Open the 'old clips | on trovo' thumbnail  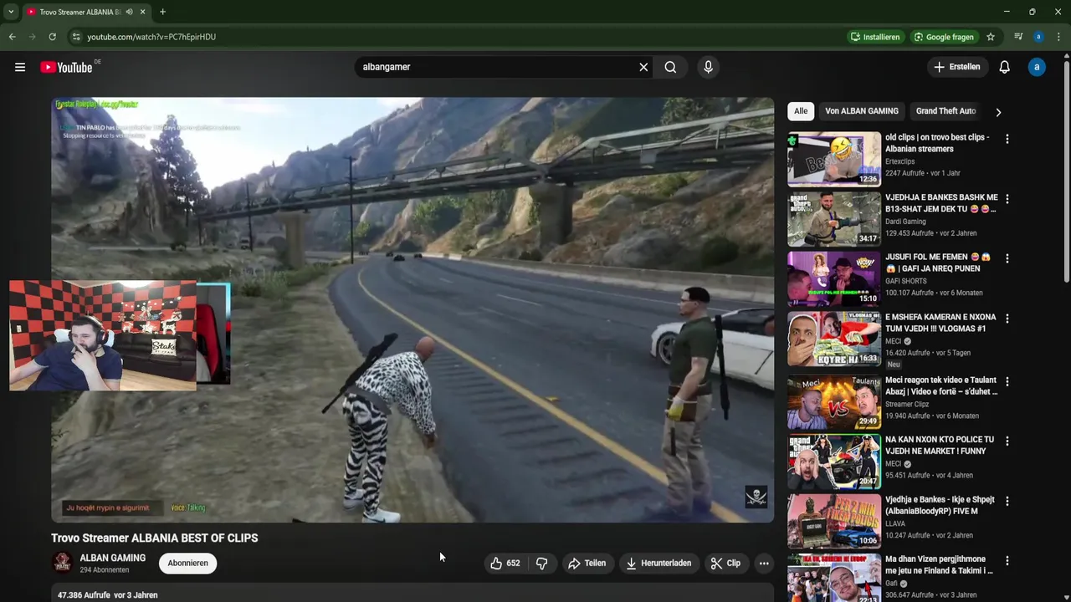tap(833, 158)
